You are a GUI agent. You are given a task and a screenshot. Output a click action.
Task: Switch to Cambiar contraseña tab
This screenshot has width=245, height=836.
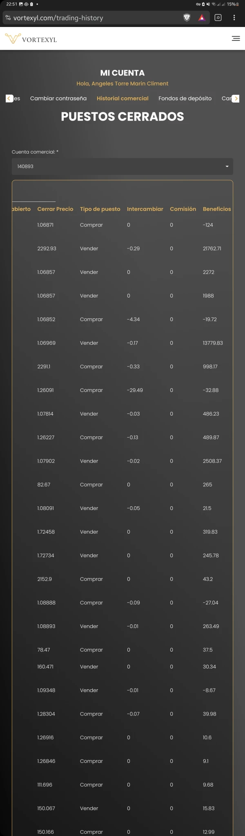tap(58, 98)
